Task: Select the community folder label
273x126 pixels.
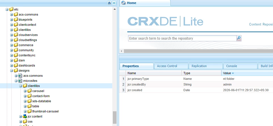Action: [26, 50]
